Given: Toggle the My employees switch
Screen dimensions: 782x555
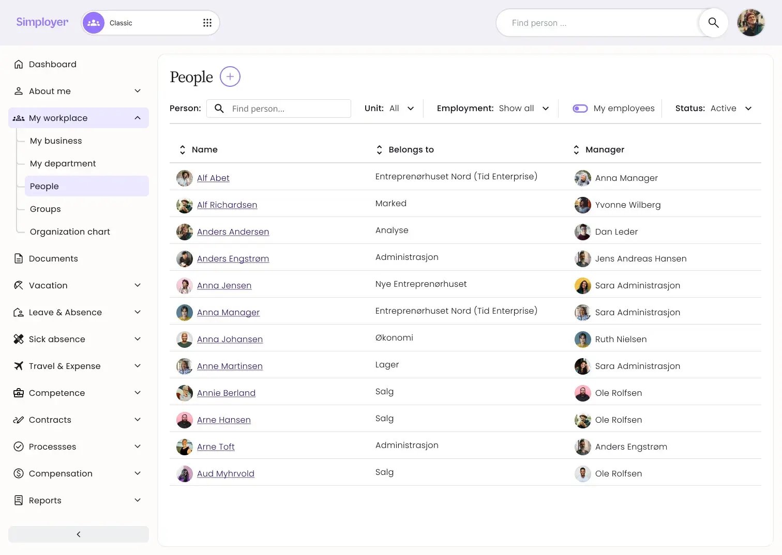Looking at the screenshot, I should (580, 109).
